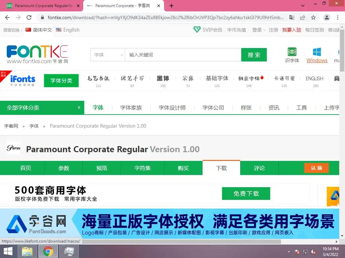The image size is (345, 258).
Task: Click the FONTKE logo
Action: pos(37,54)
